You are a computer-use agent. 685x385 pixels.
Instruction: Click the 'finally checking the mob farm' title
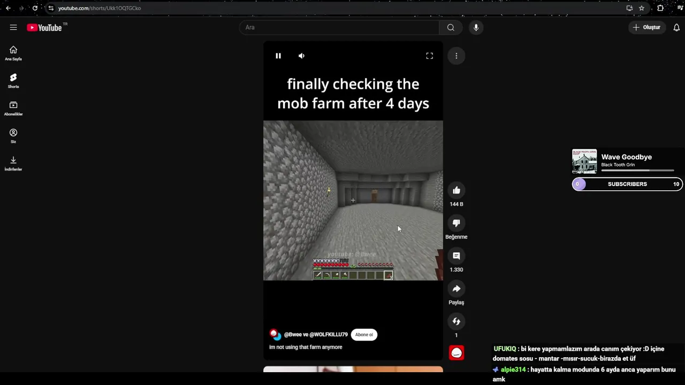click(x=353, y=94)
